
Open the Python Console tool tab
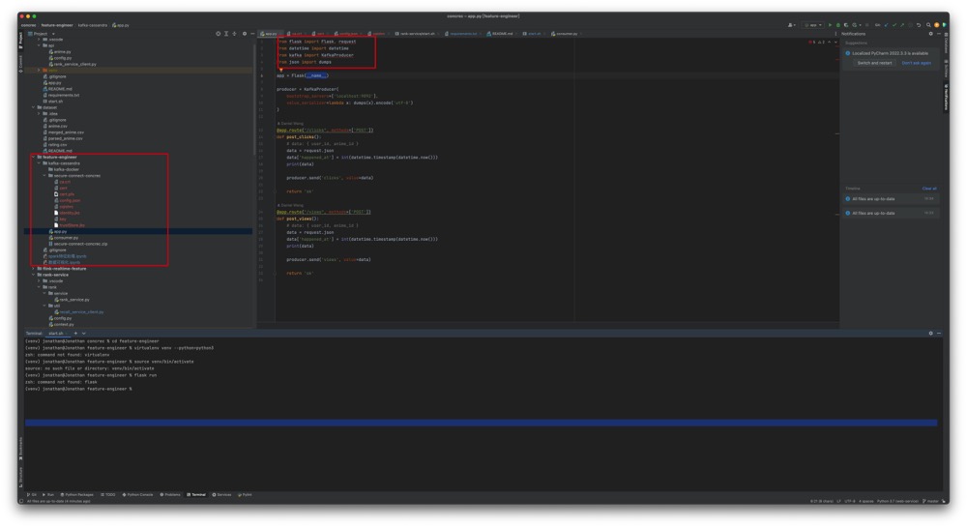coord(138,494)
